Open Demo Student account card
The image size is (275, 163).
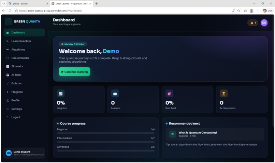point(24,153)
